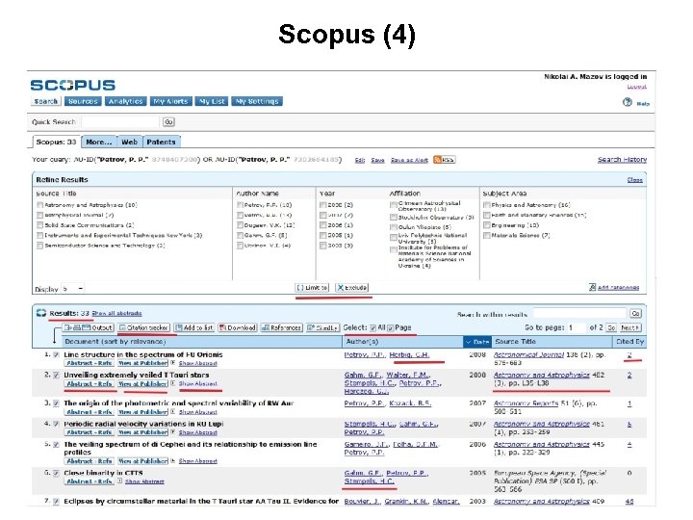The height and width of the screenshot is (520, 693).
Task: Click the Search within results field
Action: (579, 314)
